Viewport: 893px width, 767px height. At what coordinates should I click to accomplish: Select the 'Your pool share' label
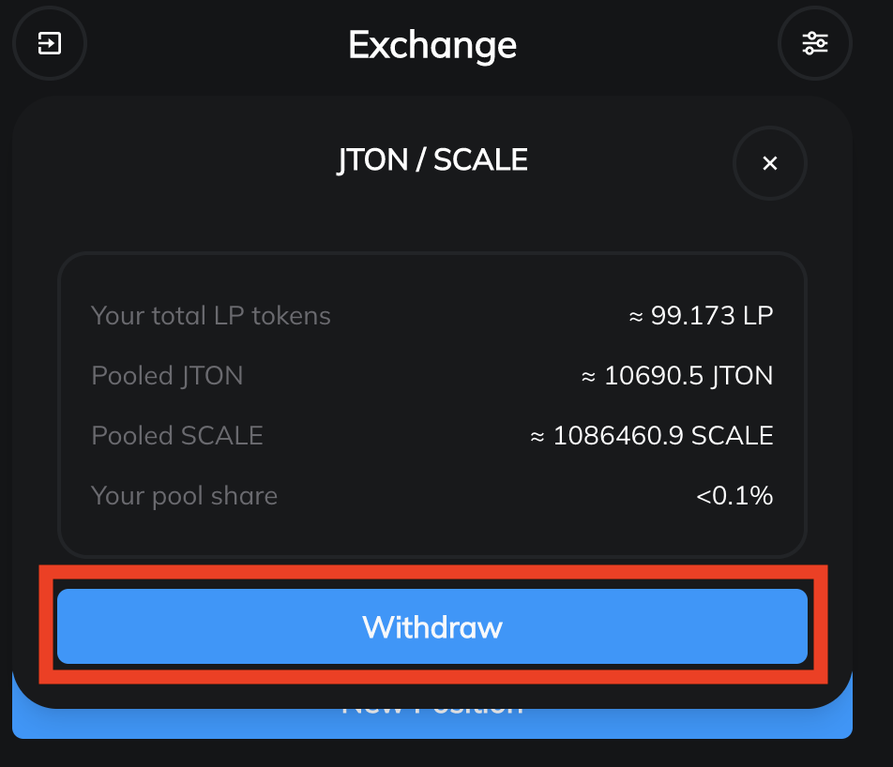(x=184, y=495)
